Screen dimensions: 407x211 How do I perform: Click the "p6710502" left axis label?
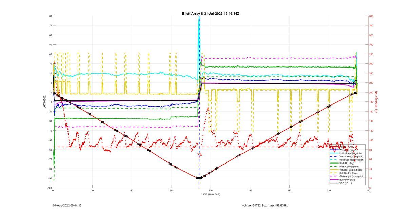click(45, 102)
